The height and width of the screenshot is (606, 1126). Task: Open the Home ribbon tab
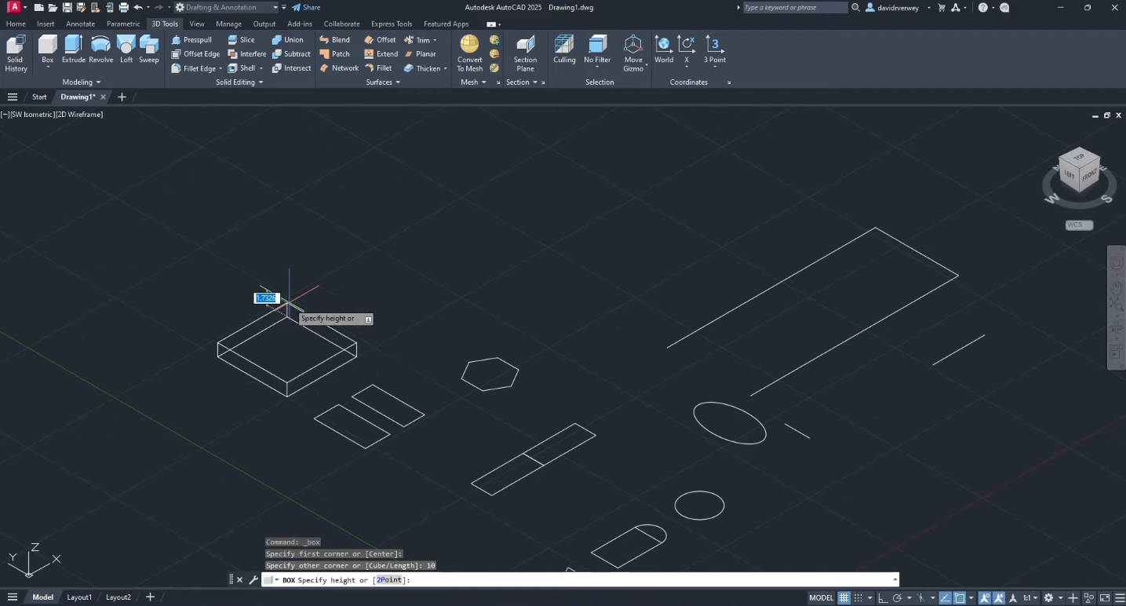pyautogui.click(x=16, y=24)
